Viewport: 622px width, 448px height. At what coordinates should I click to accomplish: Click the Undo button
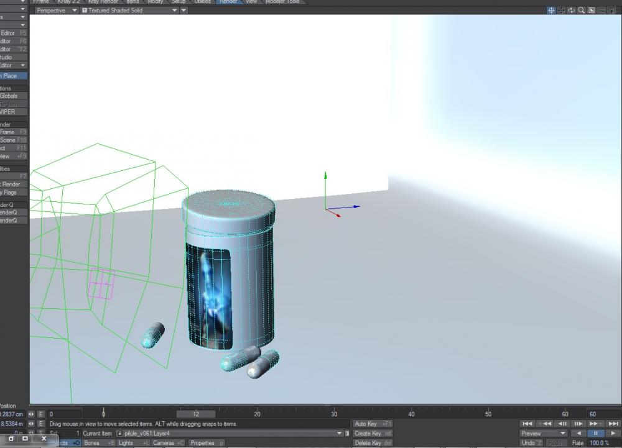tap(531, 443)
